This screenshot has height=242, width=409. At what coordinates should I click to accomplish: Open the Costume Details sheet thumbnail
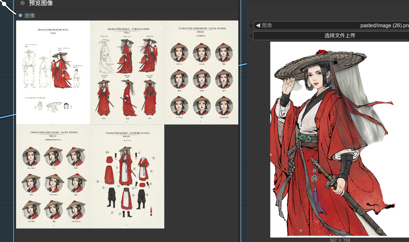tap(127, 176)
